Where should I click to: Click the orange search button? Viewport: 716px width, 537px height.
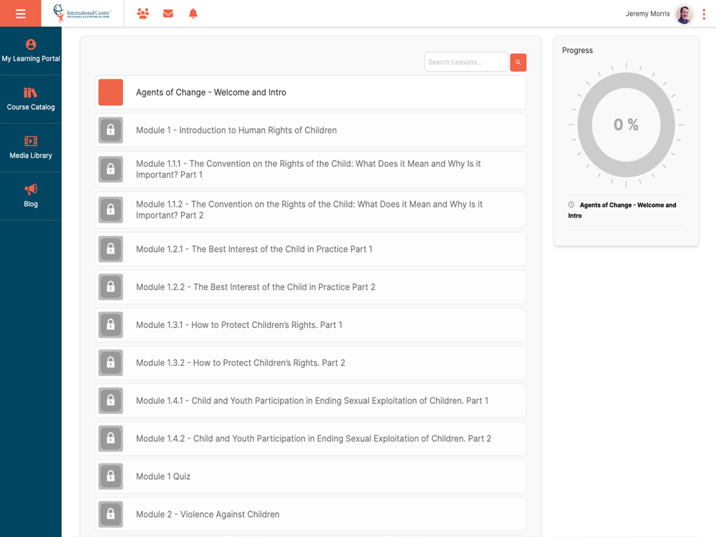point(518,62)
